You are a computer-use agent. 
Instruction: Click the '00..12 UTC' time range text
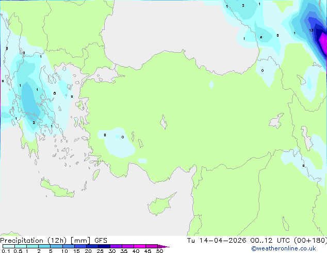pos(270,241)
